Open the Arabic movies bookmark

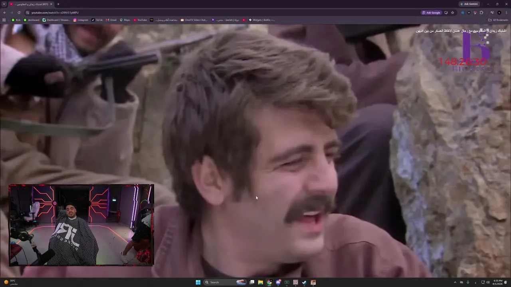pyautogui.click(x=164, y=20)
